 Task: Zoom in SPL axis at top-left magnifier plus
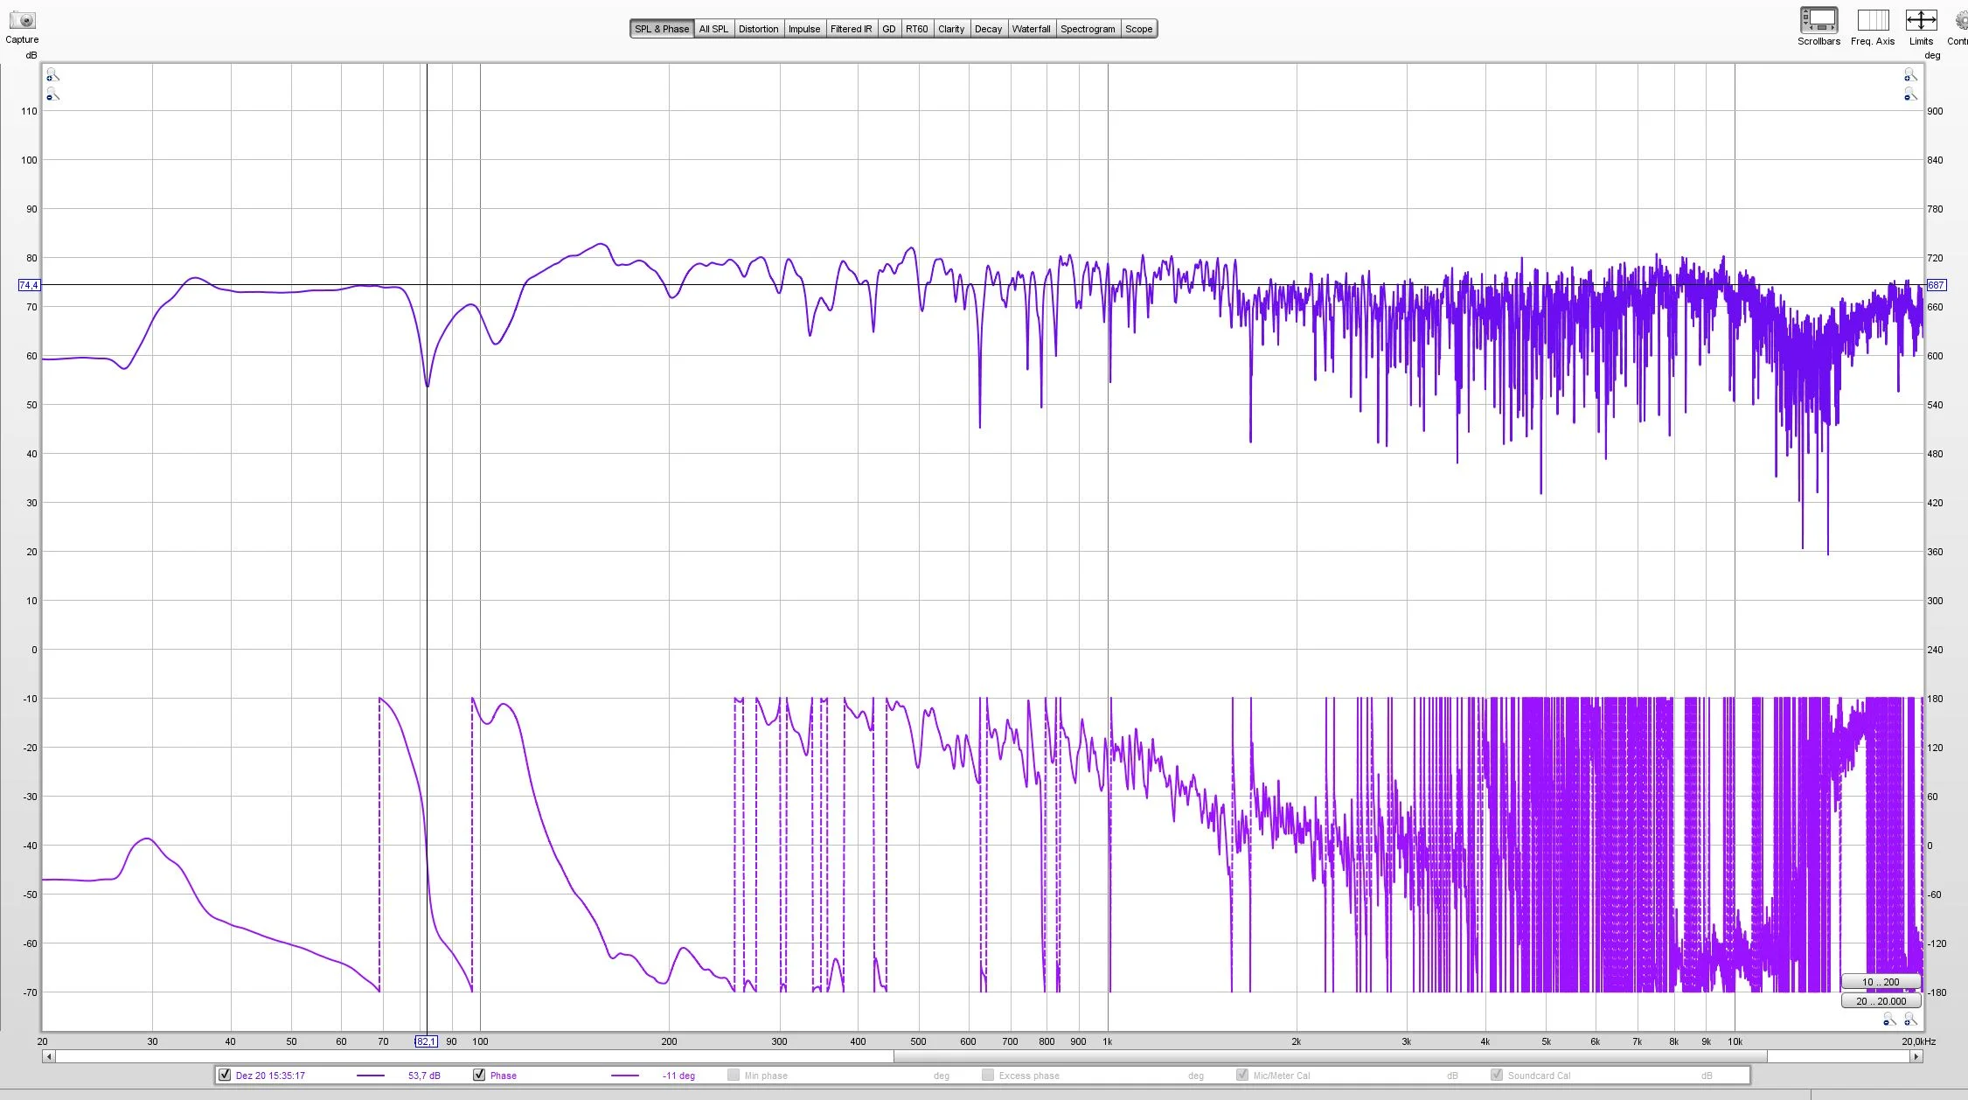[52, 75]
